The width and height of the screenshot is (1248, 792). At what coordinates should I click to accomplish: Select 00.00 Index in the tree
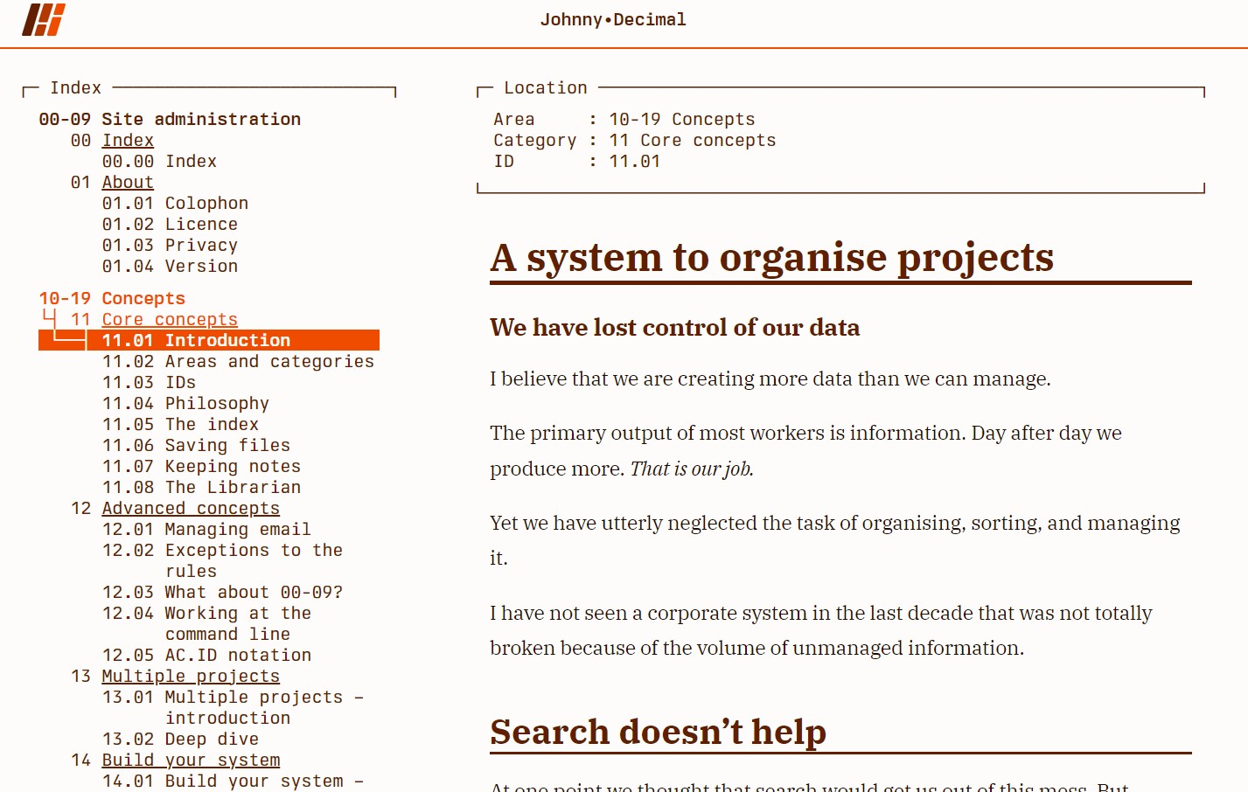tap(159, 162)
